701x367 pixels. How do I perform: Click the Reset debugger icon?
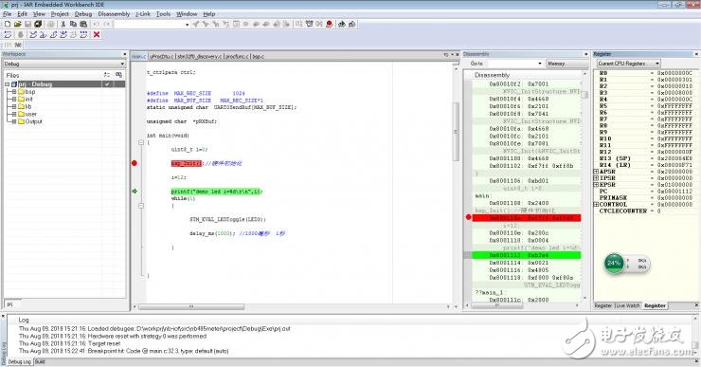(8, 35)
